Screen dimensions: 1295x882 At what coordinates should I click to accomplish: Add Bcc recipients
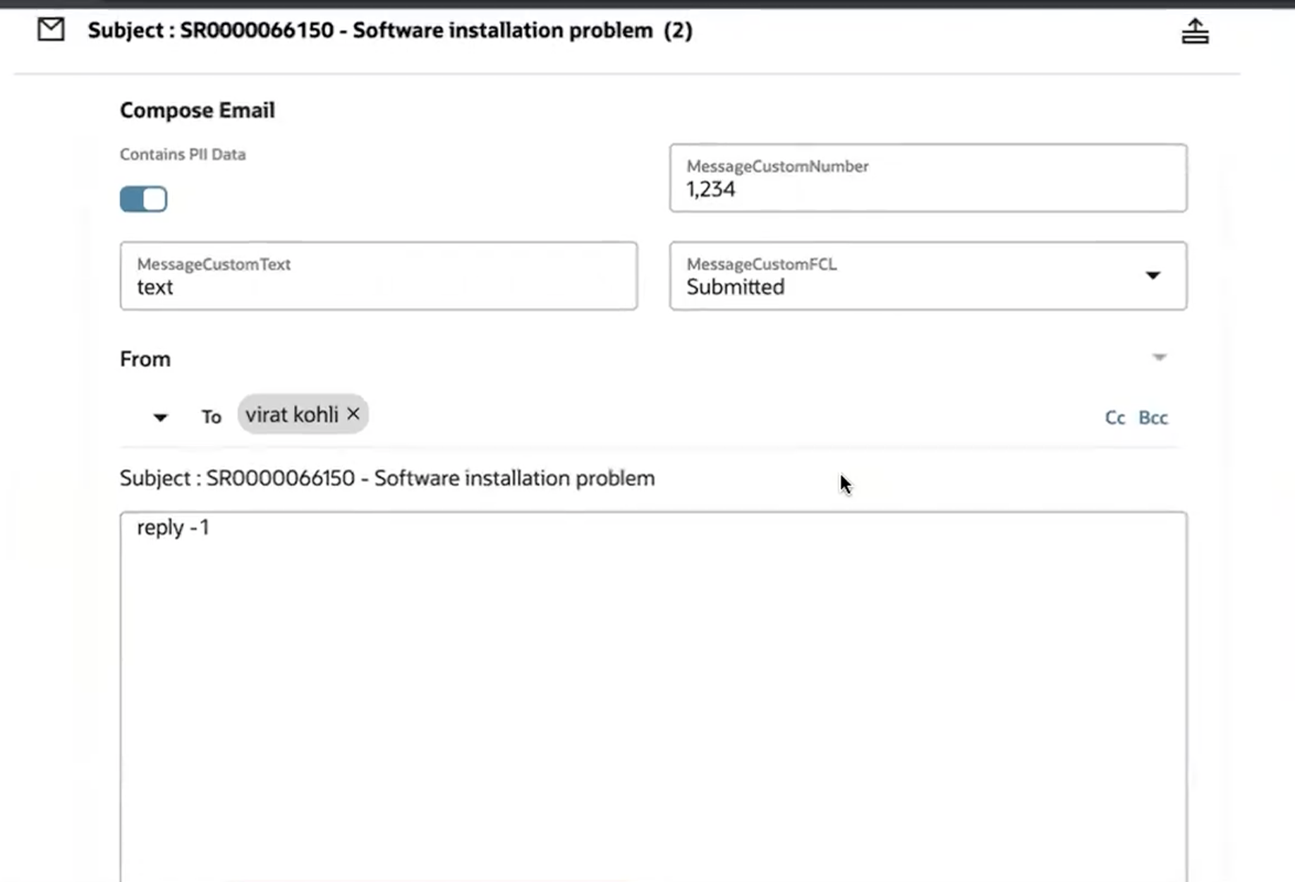[x=1153, y=417]
